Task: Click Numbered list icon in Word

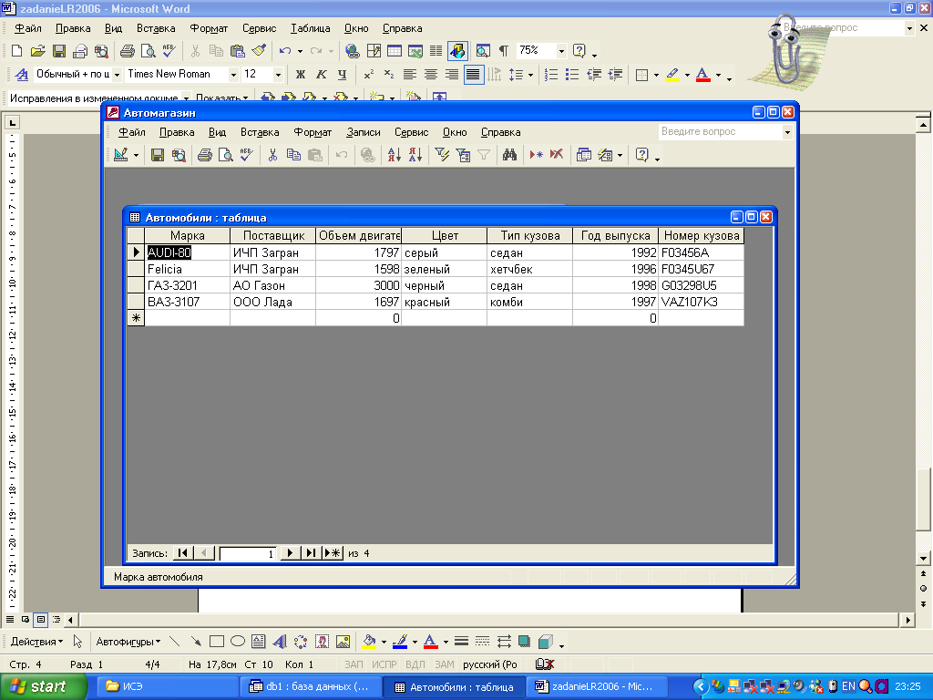Action: coord(551,75)
